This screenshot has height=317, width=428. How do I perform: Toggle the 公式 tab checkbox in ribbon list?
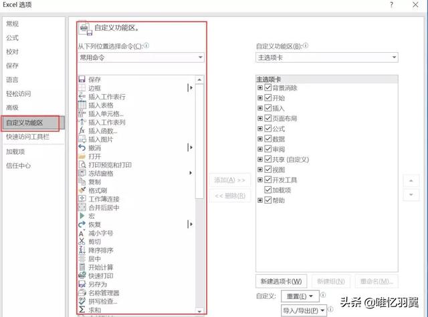click(x=267, y=129)
